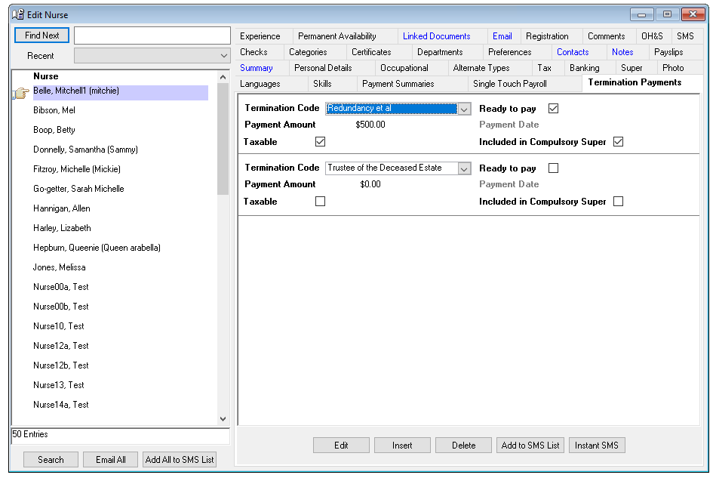The width and height of the screenshot is (716, 481).
Task: Click the Find Next button
Action: point(41,35)
